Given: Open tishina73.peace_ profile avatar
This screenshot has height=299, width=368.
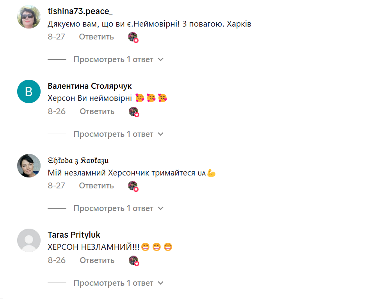Looking at the screenshot, I should click(29, 17).
